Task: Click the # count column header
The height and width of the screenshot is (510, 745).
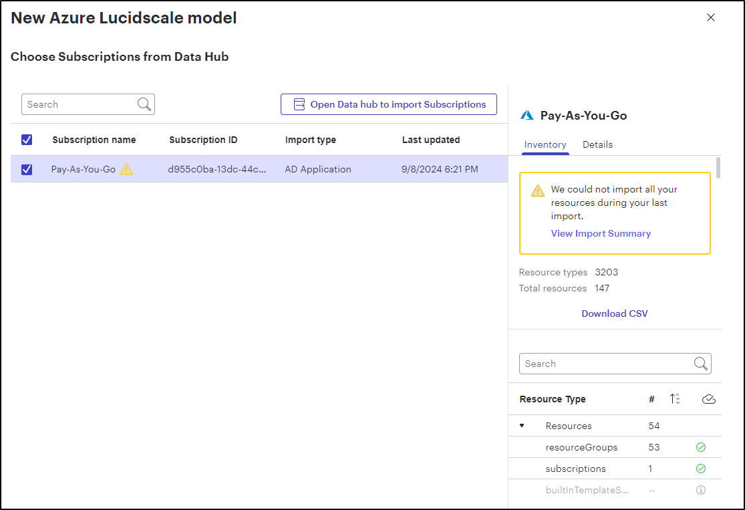Action: [651, 399]
